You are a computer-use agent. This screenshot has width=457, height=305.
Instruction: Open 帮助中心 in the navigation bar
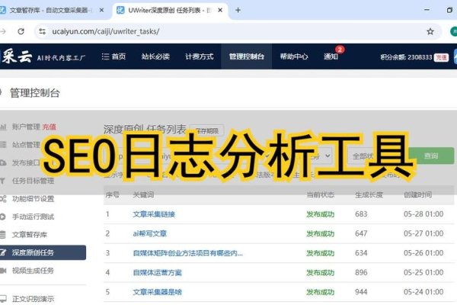(x=294, y=56)
